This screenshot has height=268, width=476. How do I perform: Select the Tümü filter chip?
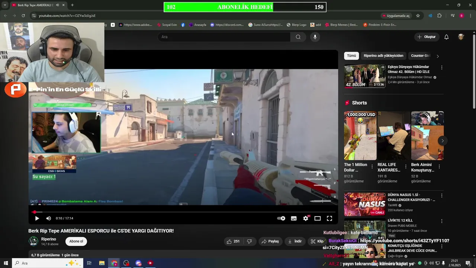(351, 56)
